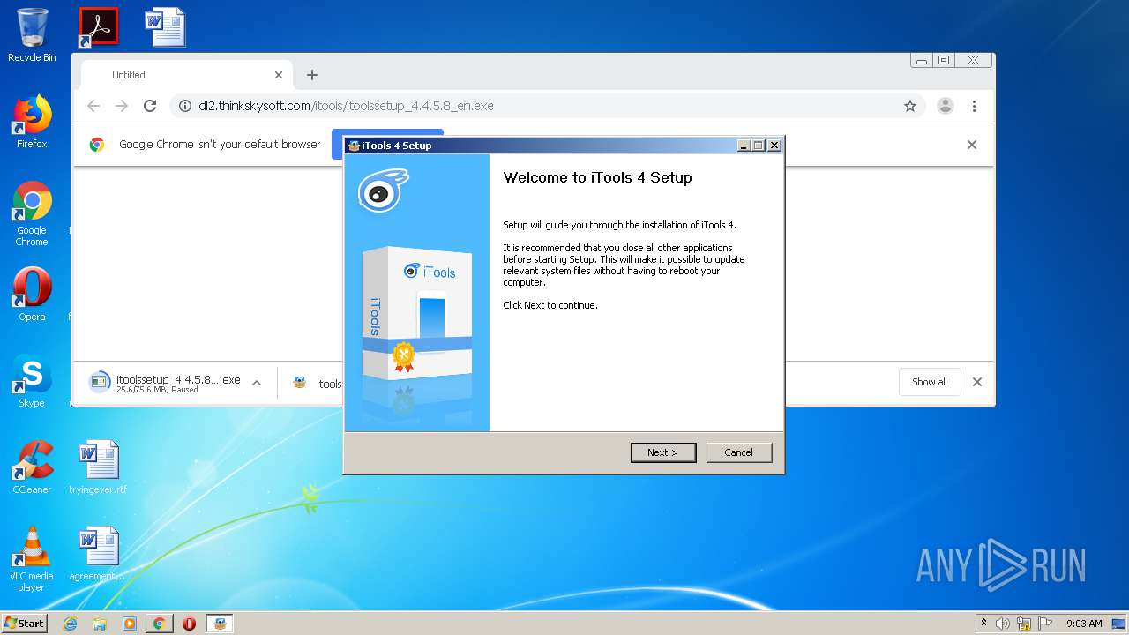Click the second download item in the downloads bar

coord(318,383)
